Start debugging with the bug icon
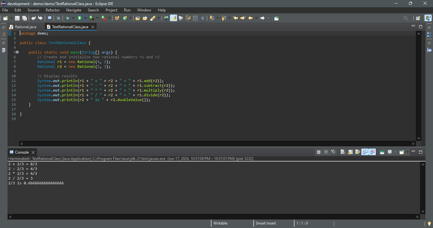The image size is (433, 228). click(68, 18)
